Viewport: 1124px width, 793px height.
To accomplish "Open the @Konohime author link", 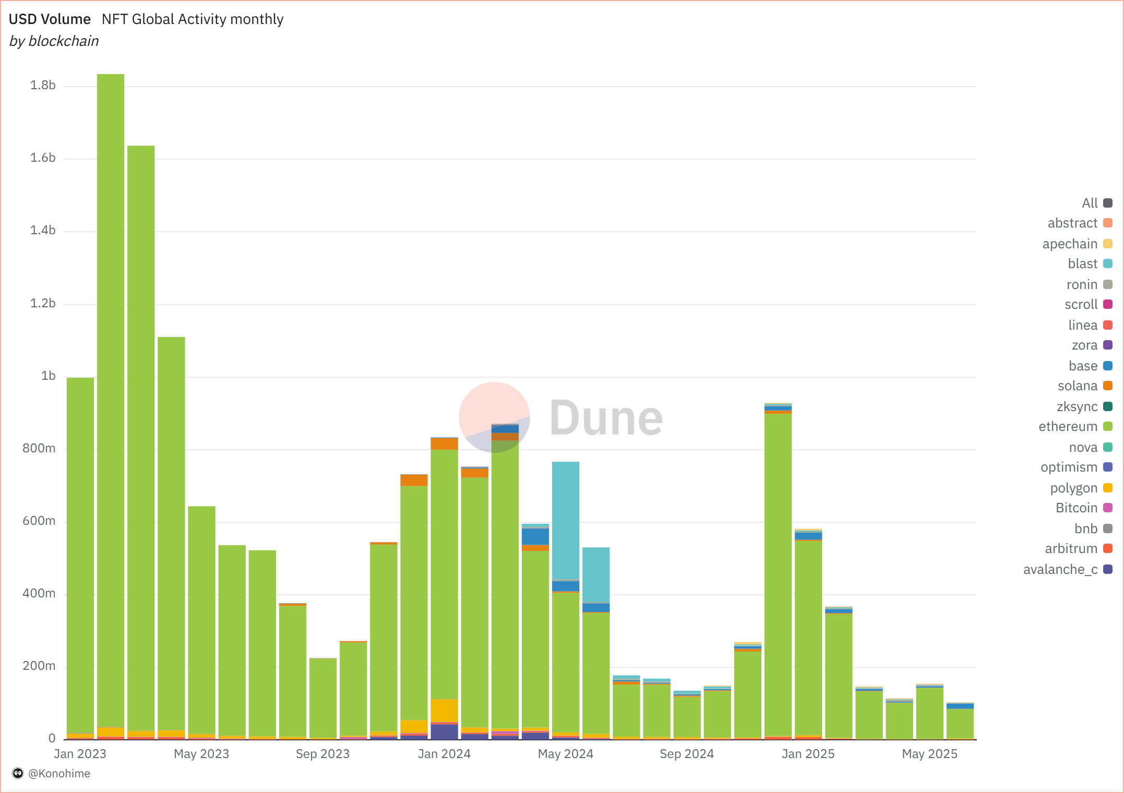I will coord(59,774).
